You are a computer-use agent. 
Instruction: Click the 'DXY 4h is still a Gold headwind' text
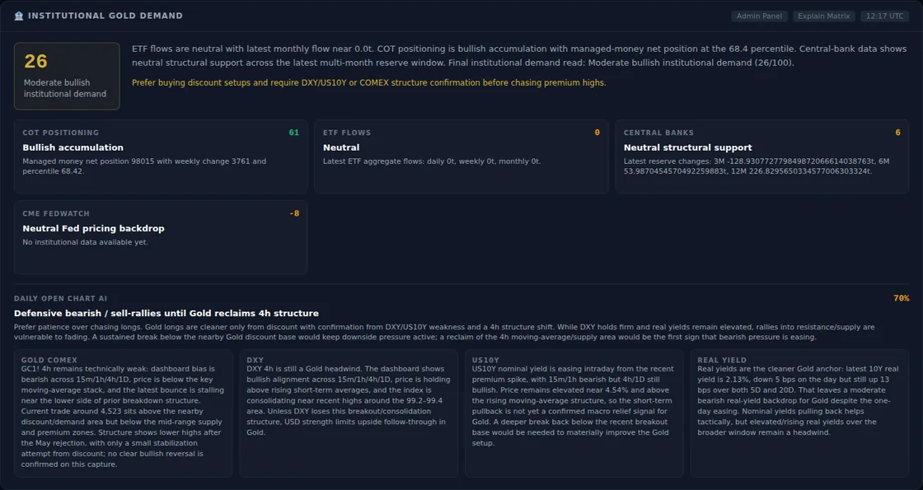(x=347, y=400)
